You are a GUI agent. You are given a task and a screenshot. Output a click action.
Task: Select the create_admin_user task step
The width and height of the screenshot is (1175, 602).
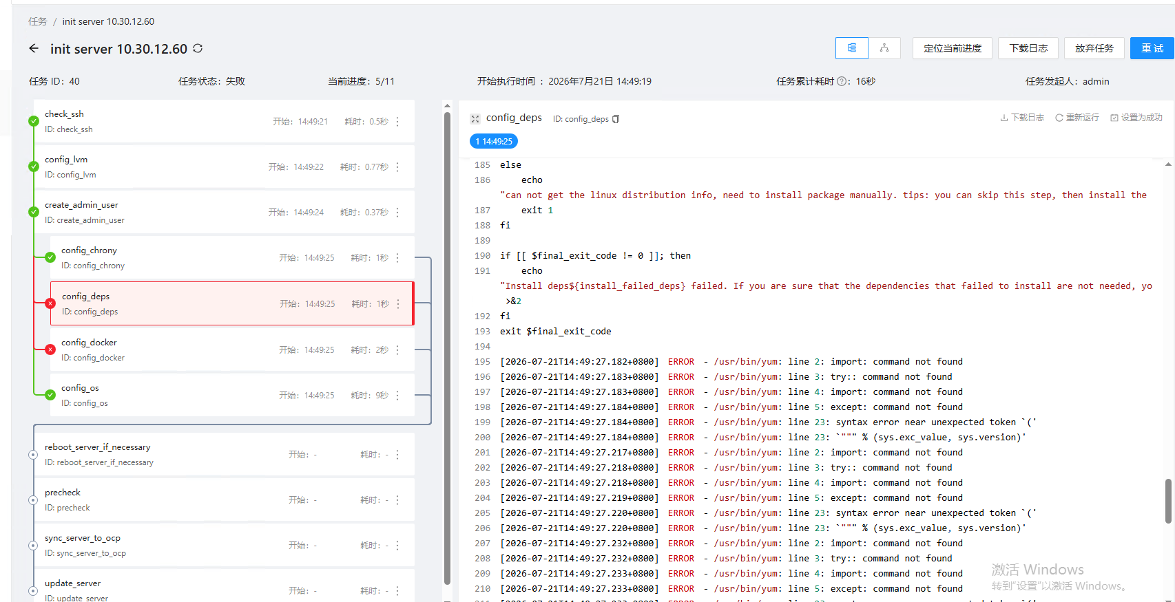(x=224, y=212)
